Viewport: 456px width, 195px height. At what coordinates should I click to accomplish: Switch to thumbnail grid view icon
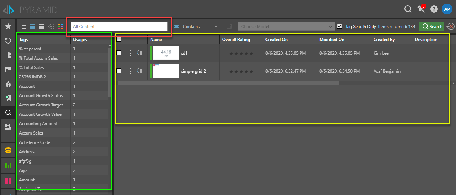pyautogui.click(x=42, y=26)
